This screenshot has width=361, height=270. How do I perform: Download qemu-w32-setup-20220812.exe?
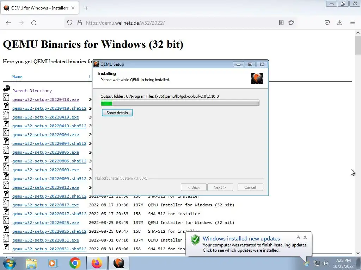click(45, 188)
